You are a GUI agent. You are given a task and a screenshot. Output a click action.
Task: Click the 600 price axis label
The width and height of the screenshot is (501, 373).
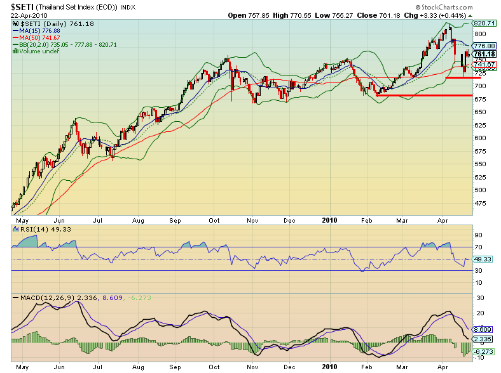point(480,138)
